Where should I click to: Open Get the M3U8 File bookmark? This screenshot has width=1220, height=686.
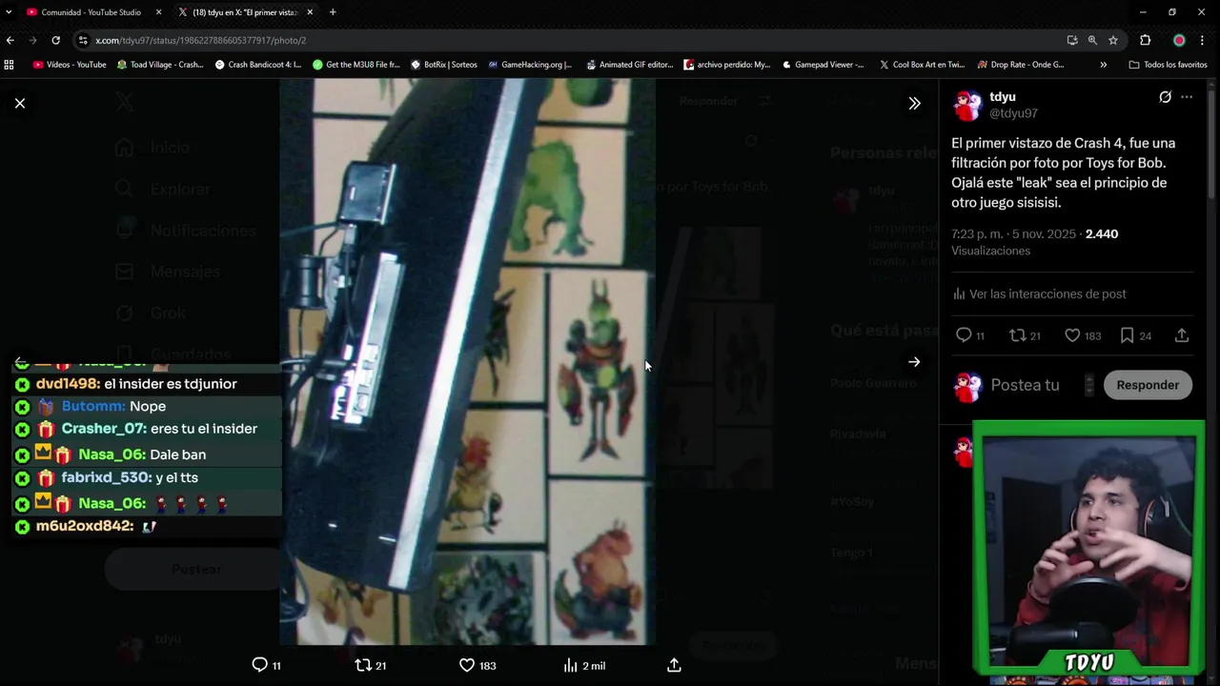(x=356, y=65)
